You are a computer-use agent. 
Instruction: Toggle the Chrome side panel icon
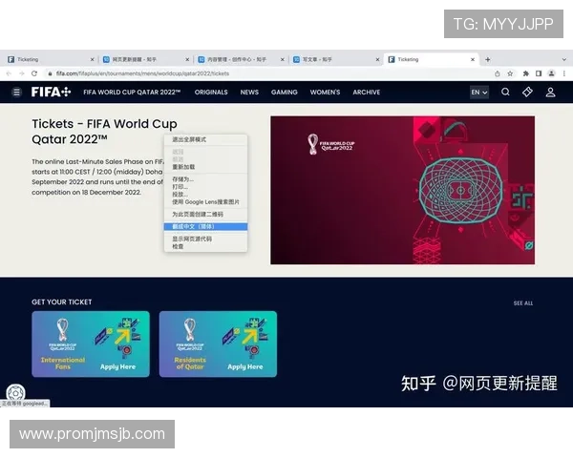pyautogui.click(x=539, y=73)
